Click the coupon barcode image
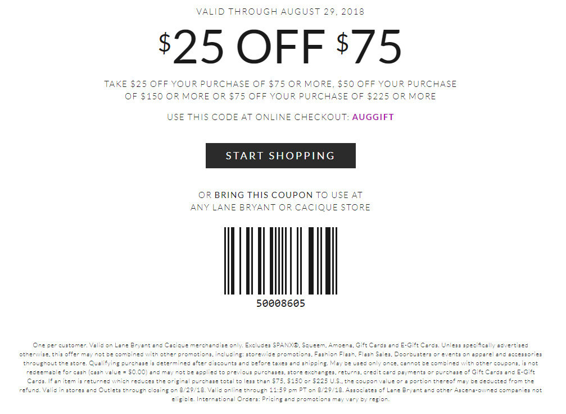This screenshot has height=414, width=566. tap(280, 260)
